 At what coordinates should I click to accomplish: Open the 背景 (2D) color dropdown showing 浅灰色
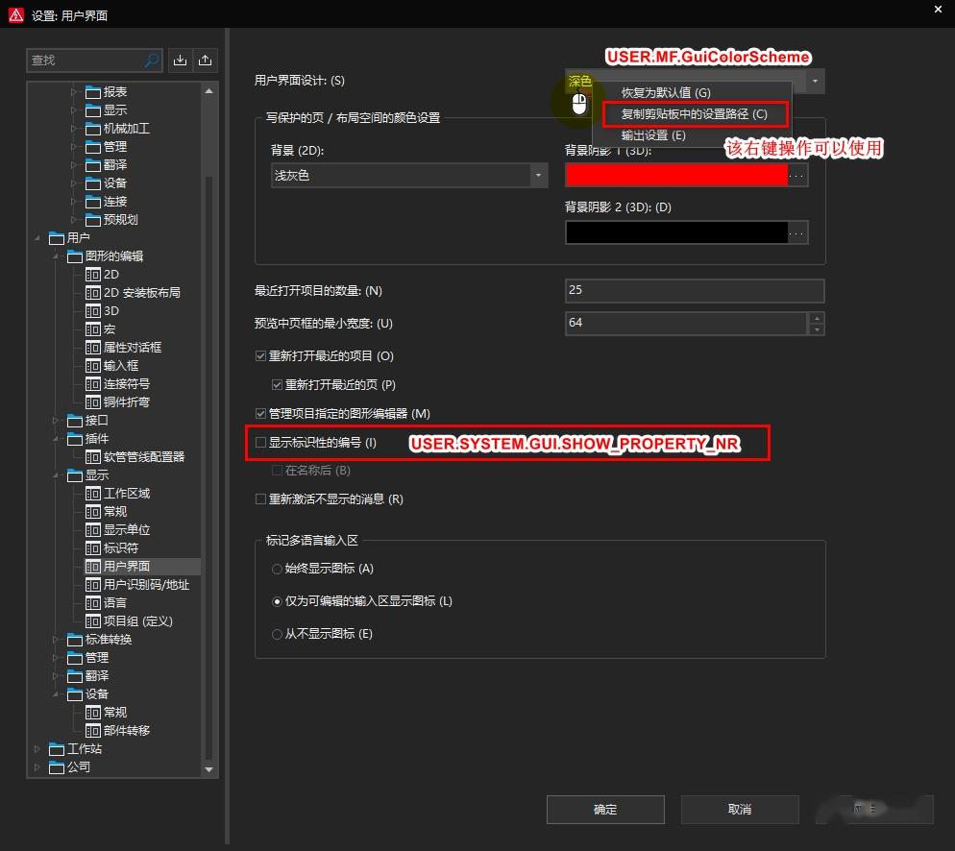[536, 175]
